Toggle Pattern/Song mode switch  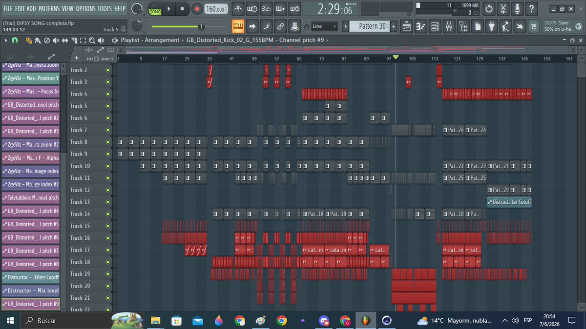pyautogui.click(x=155, y=9)
